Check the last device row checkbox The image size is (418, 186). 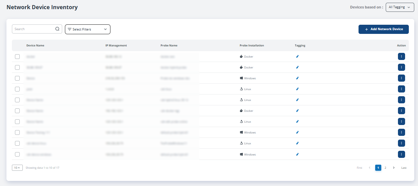(x=17, y=154)
